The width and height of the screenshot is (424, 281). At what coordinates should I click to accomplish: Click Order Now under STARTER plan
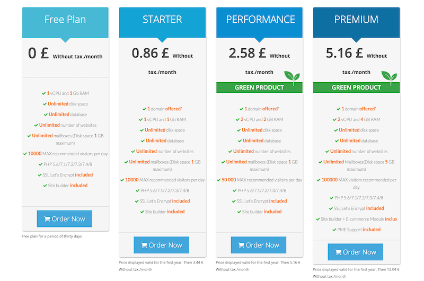pos(161,245)
